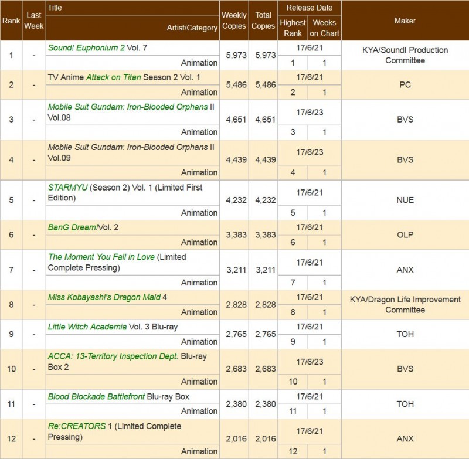Click the Highest Rank header cell

(x=293, y=28)
